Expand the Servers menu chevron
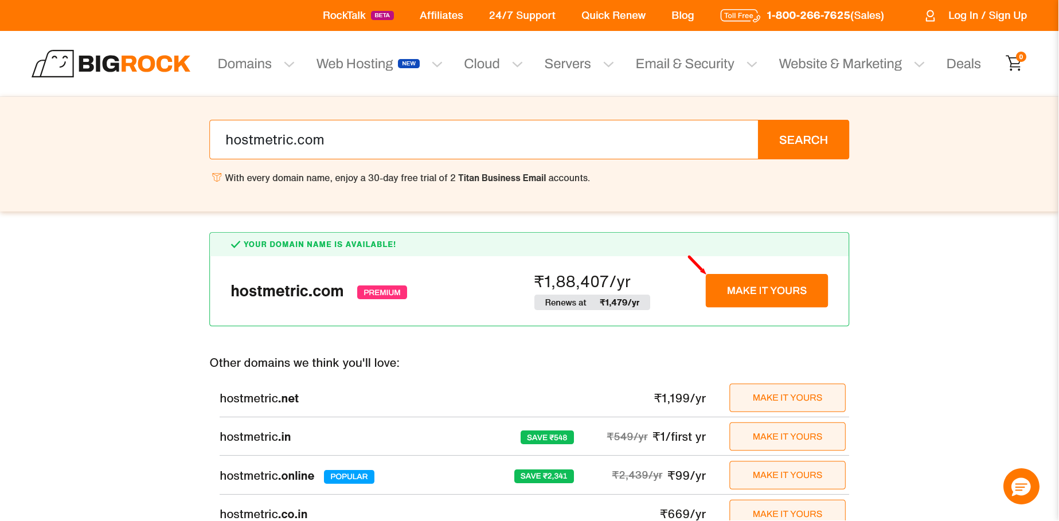This screenshot has width=1059, height=521. pos(608,64)
